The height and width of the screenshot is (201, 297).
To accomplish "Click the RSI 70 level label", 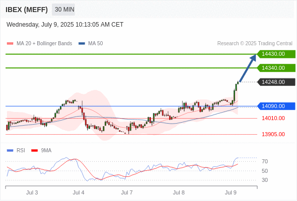I will click(265, 161).
